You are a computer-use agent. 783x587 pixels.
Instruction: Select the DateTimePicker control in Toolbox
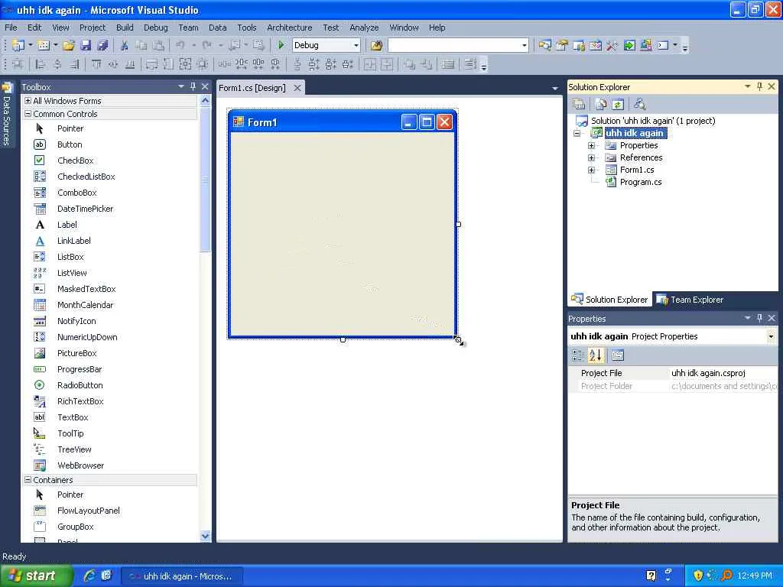[x=85, y=209]
